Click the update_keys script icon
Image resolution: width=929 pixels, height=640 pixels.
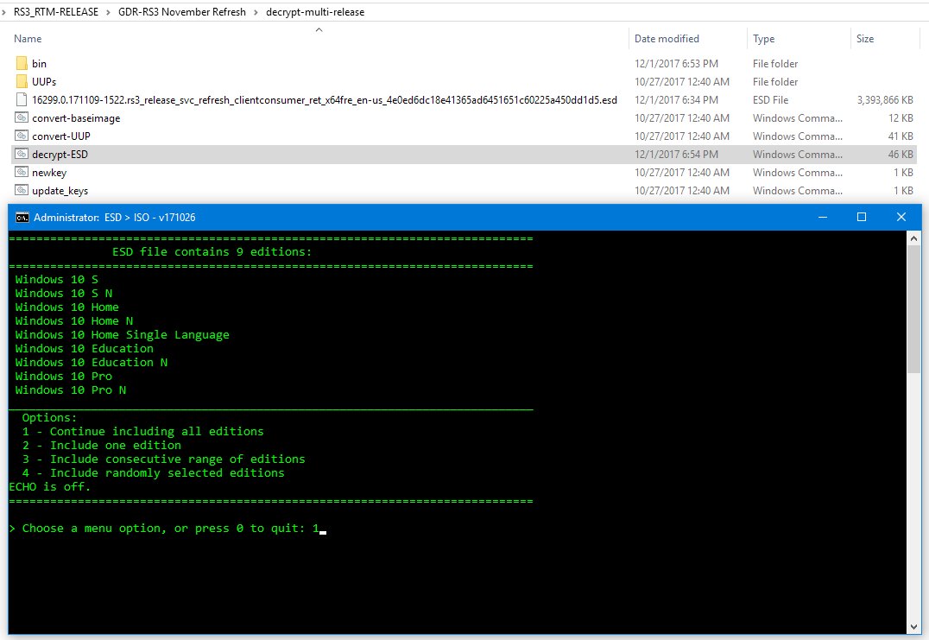click(x=22, y=190)
